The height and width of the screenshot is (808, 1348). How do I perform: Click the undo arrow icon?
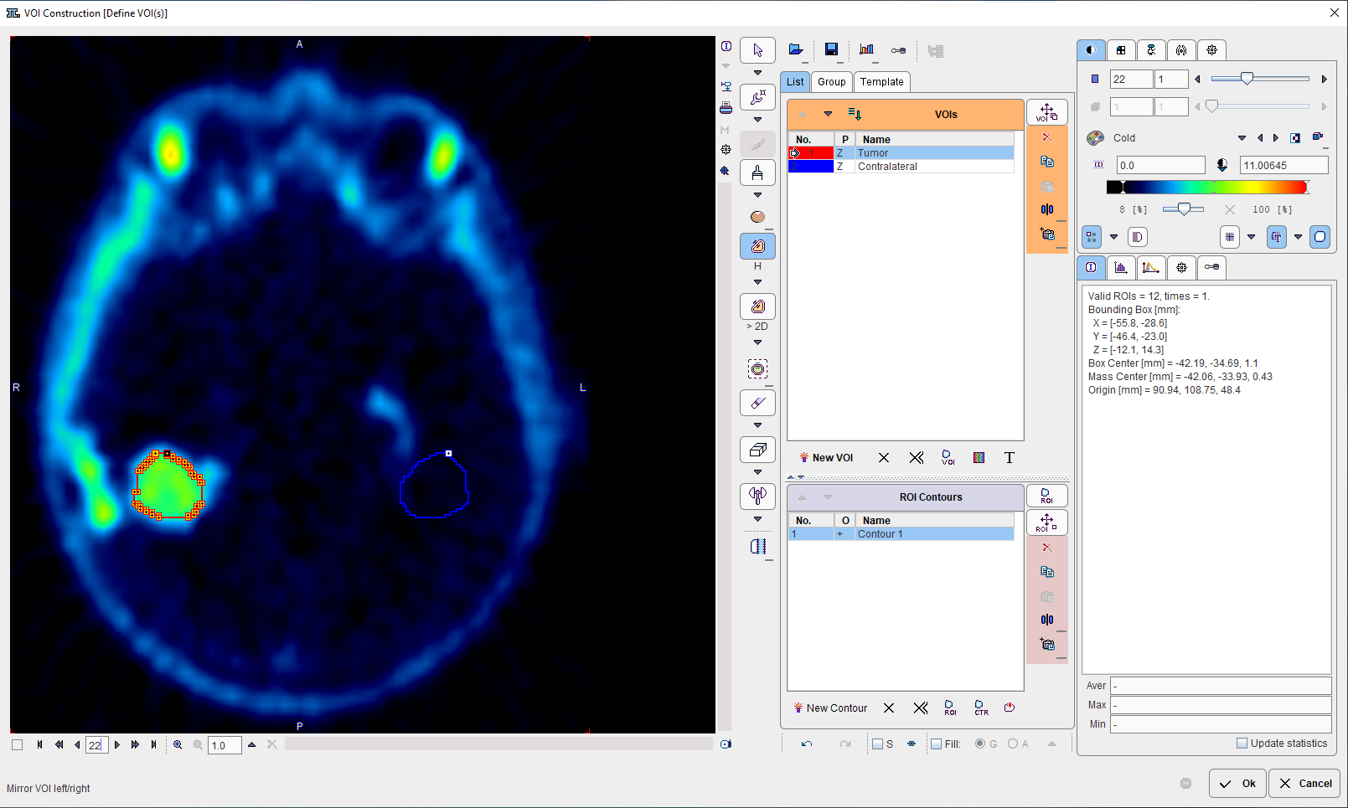(807, 744)
